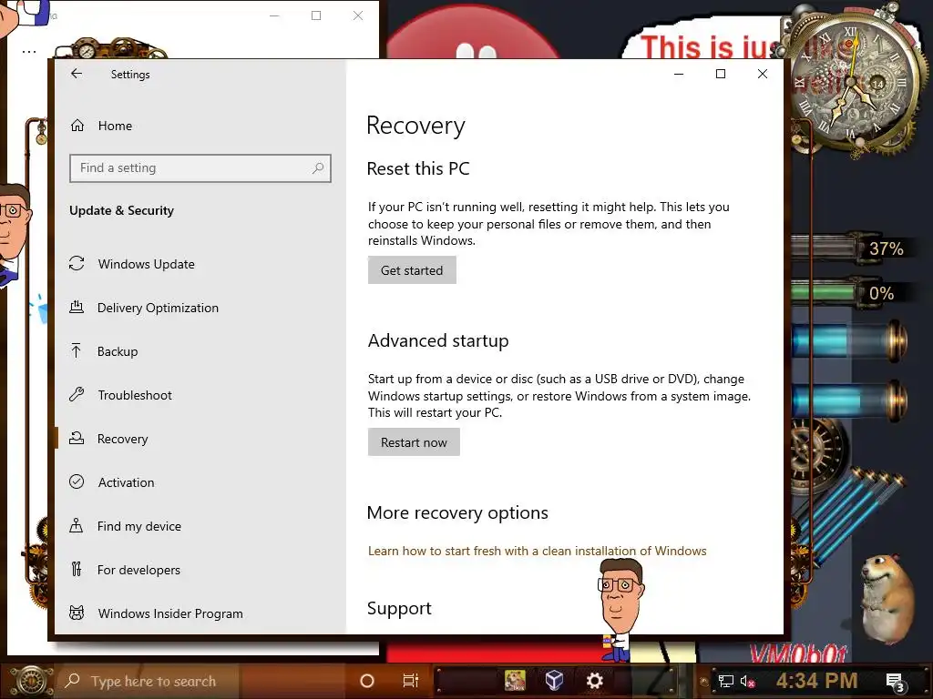Viewport: 933px width, 699px height.
Task: Click the Backup upload arrow icon
Action: tap(77, 350)
